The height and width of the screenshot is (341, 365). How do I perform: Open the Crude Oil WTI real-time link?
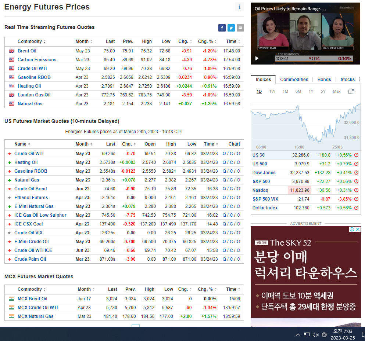(32, 69)
